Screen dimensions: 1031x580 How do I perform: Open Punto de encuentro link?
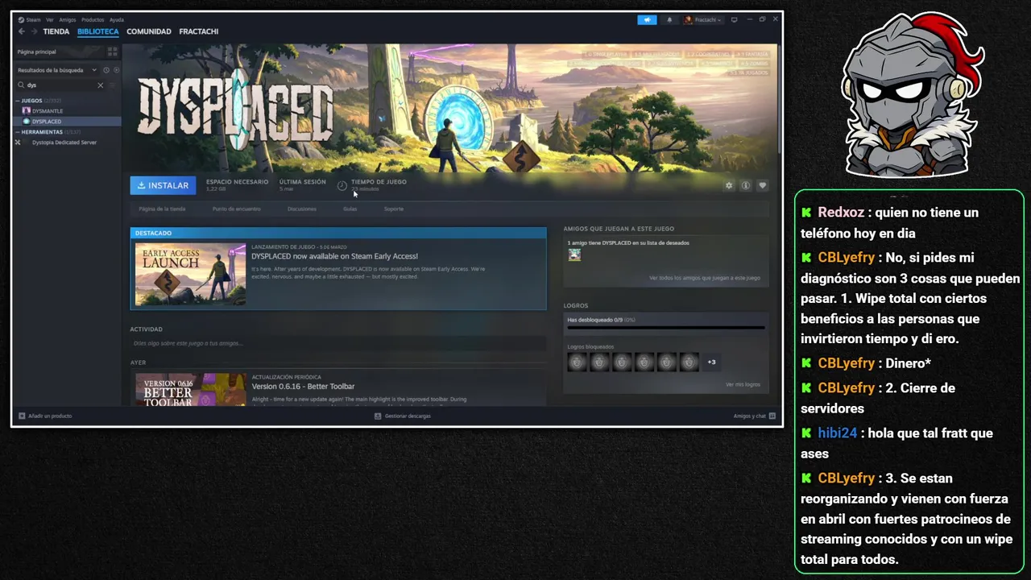237,209
